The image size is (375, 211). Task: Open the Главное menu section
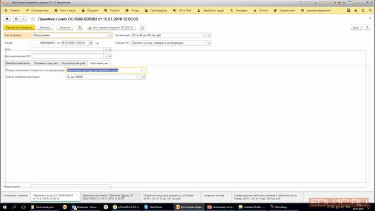click(x=12, y=11)
